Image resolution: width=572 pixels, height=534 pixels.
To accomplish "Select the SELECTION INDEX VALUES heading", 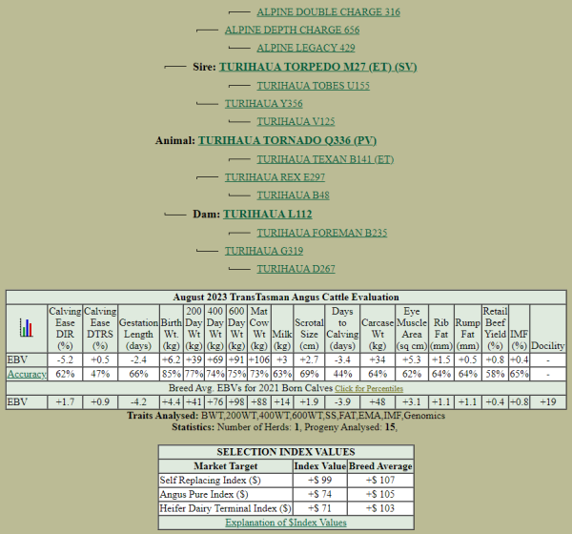I will tap(286, 452).
